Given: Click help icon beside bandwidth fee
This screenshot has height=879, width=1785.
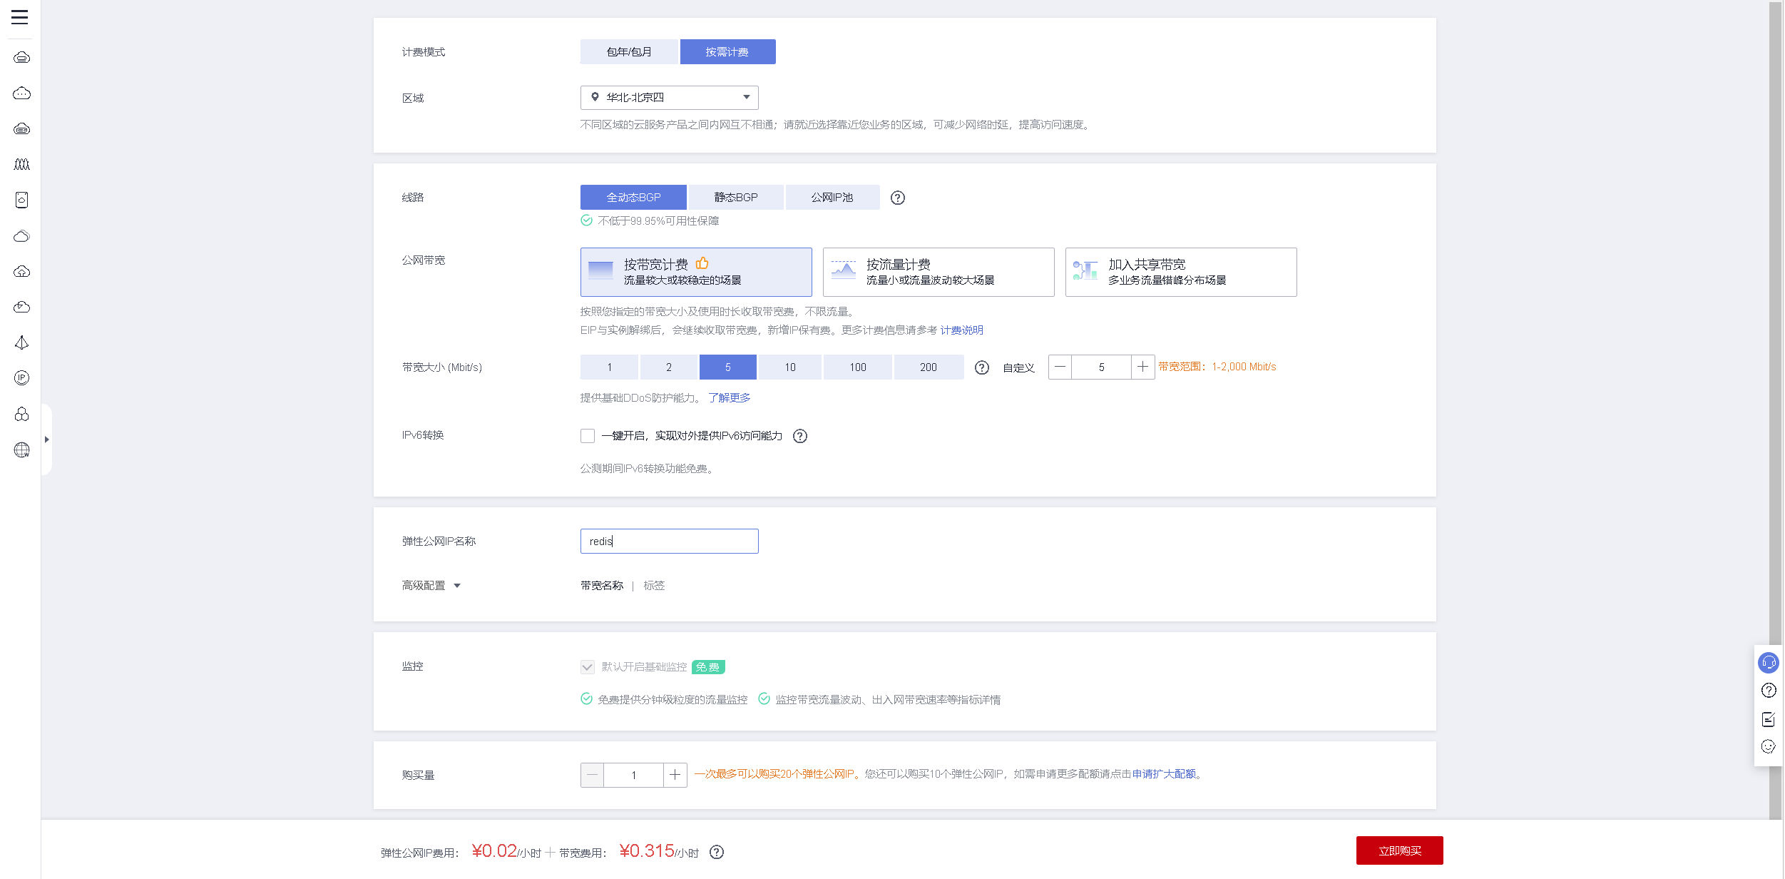Looking at the screenshot, I should [717, 852].
